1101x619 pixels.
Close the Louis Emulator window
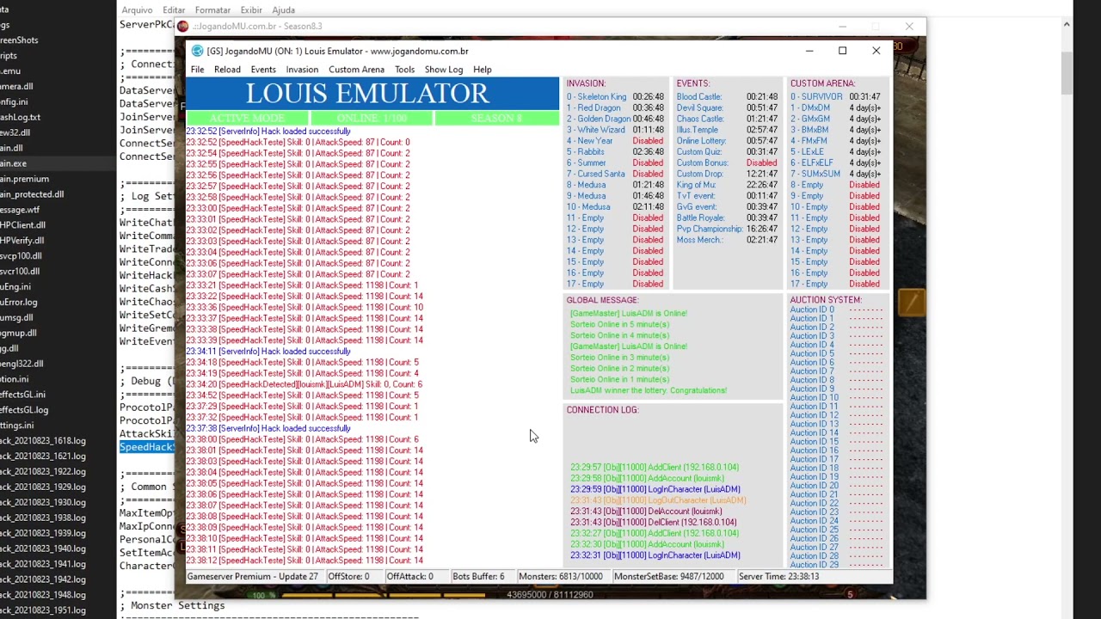coord(876,51)
